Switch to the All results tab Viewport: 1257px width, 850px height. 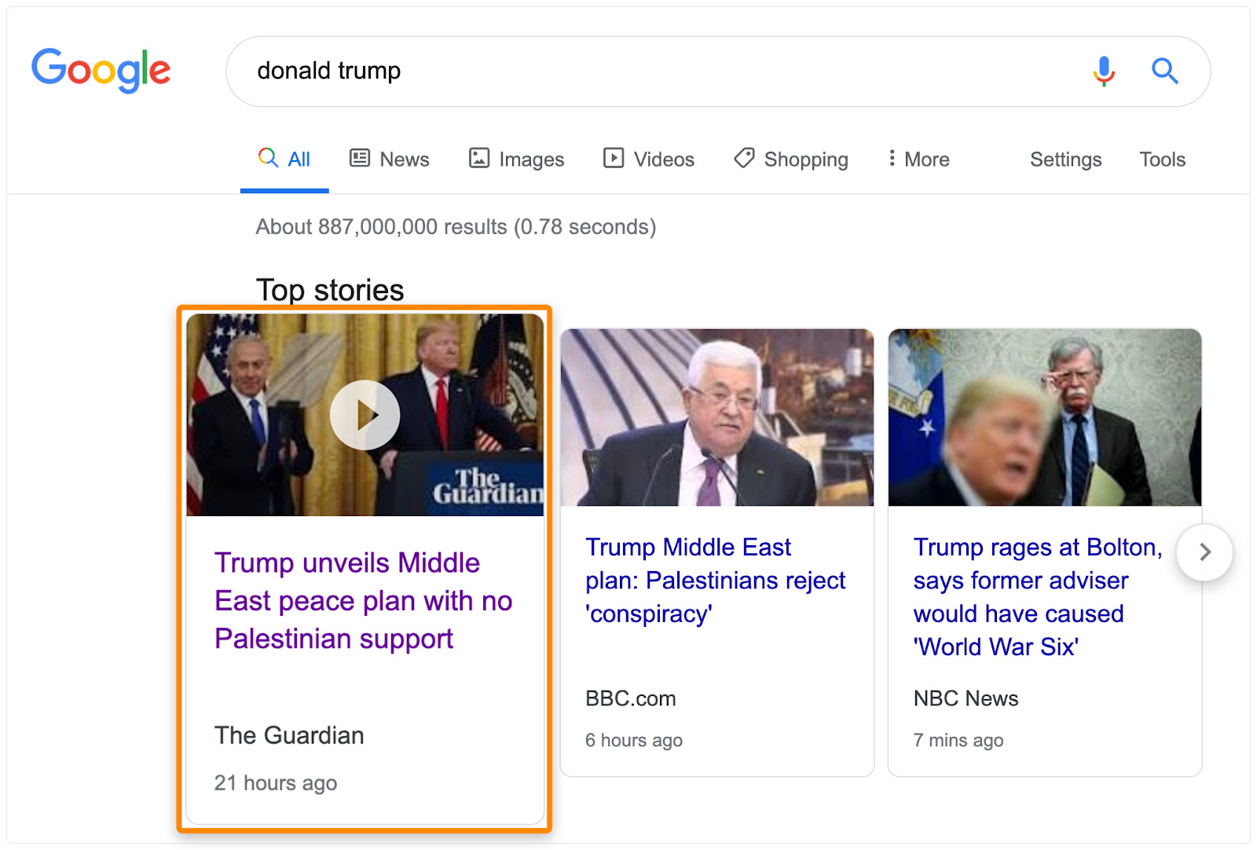284,158
